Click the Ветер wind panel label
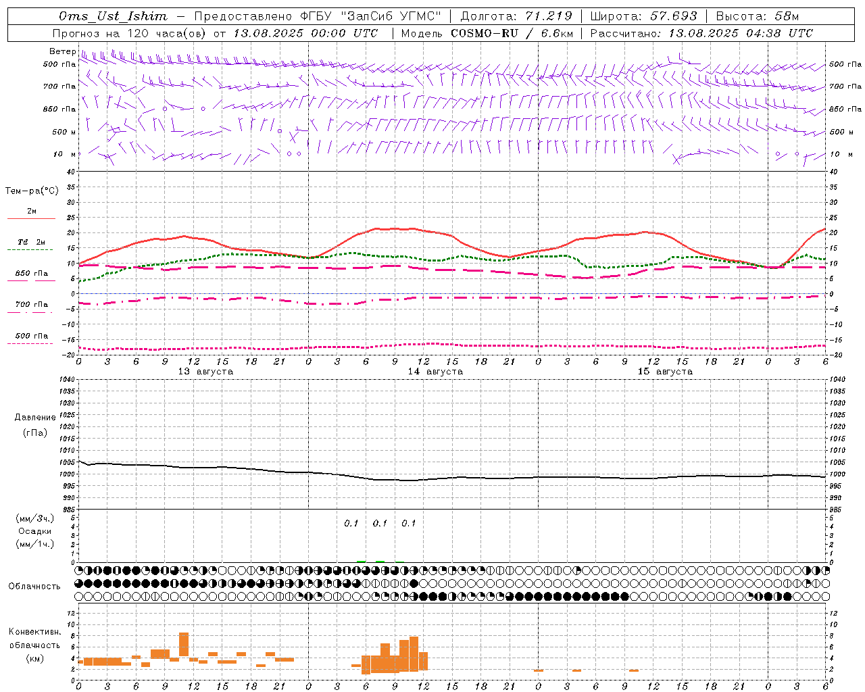The image size is (865, 692). click(63, 51)
